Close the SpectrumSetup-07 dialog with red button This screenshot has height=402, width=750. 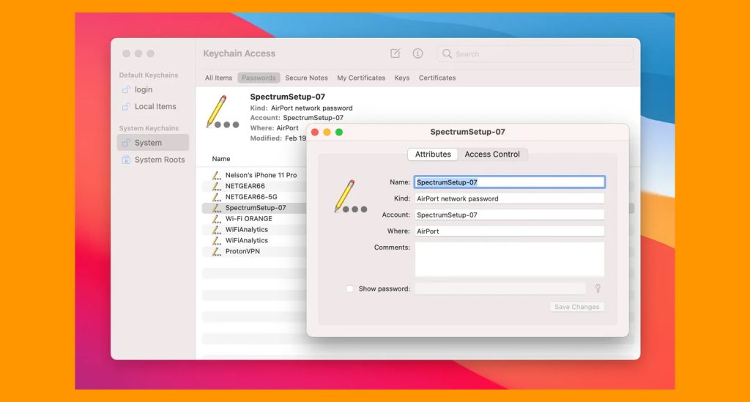(x=315, y=132)
